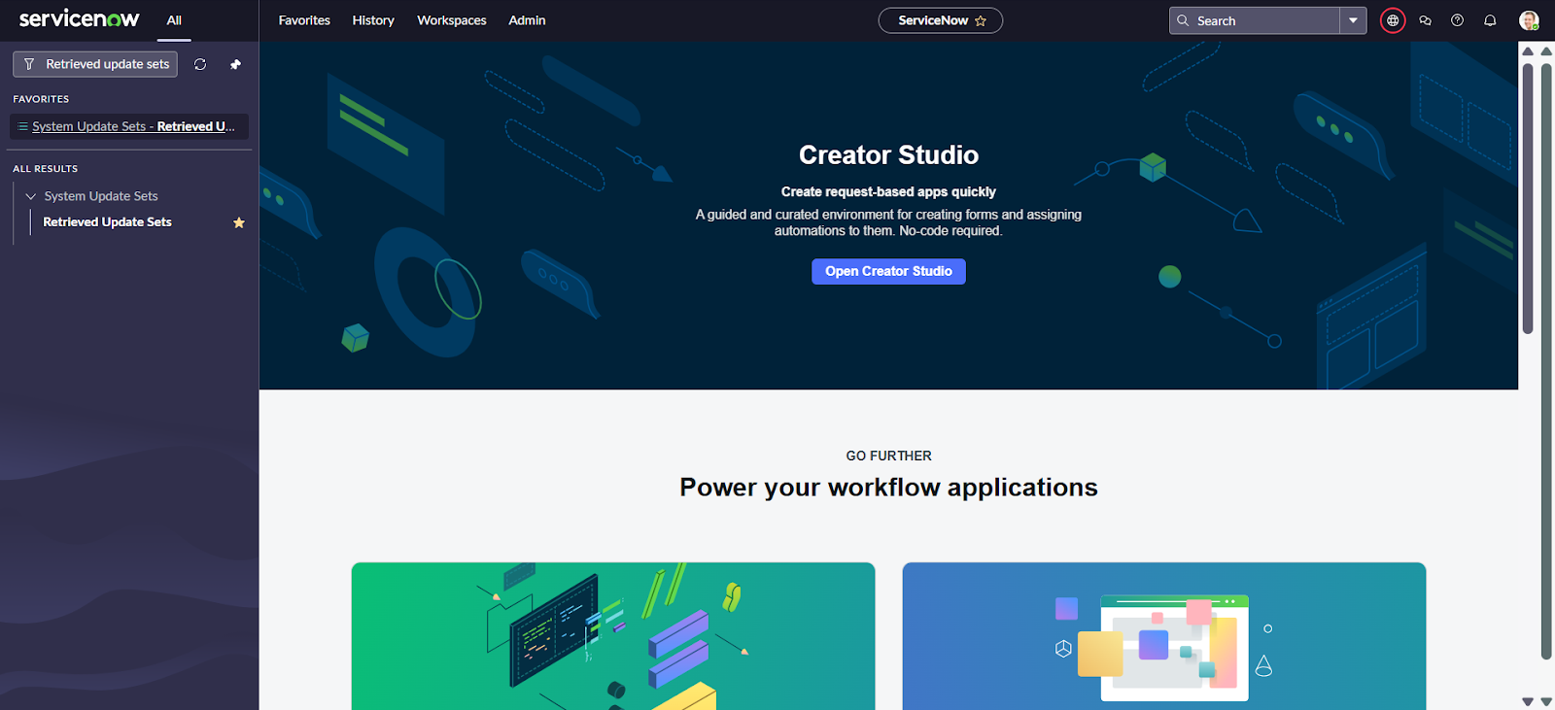Focus the navigator filter field
This screenshot has width=1555, height=710.
point(95,64)
